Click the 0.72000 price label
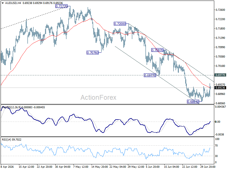Screen dimensions: 227x170 click(120, 24)
